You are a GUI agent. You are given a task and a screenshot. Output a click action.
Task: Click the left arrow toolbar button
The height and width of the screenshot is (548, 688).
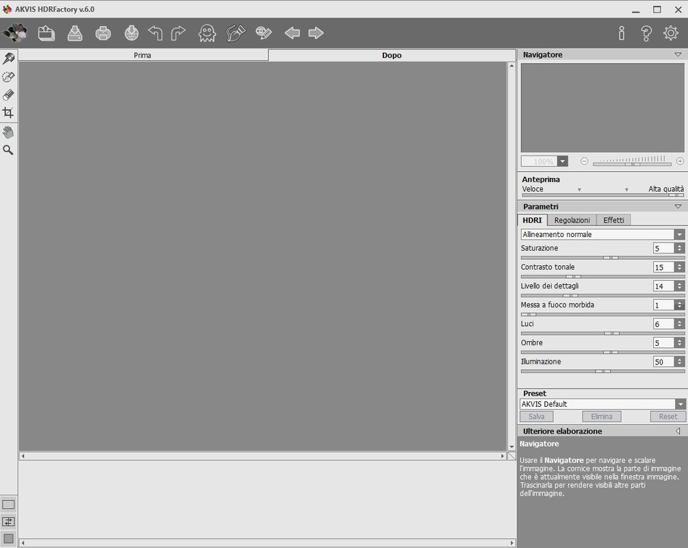292,33
